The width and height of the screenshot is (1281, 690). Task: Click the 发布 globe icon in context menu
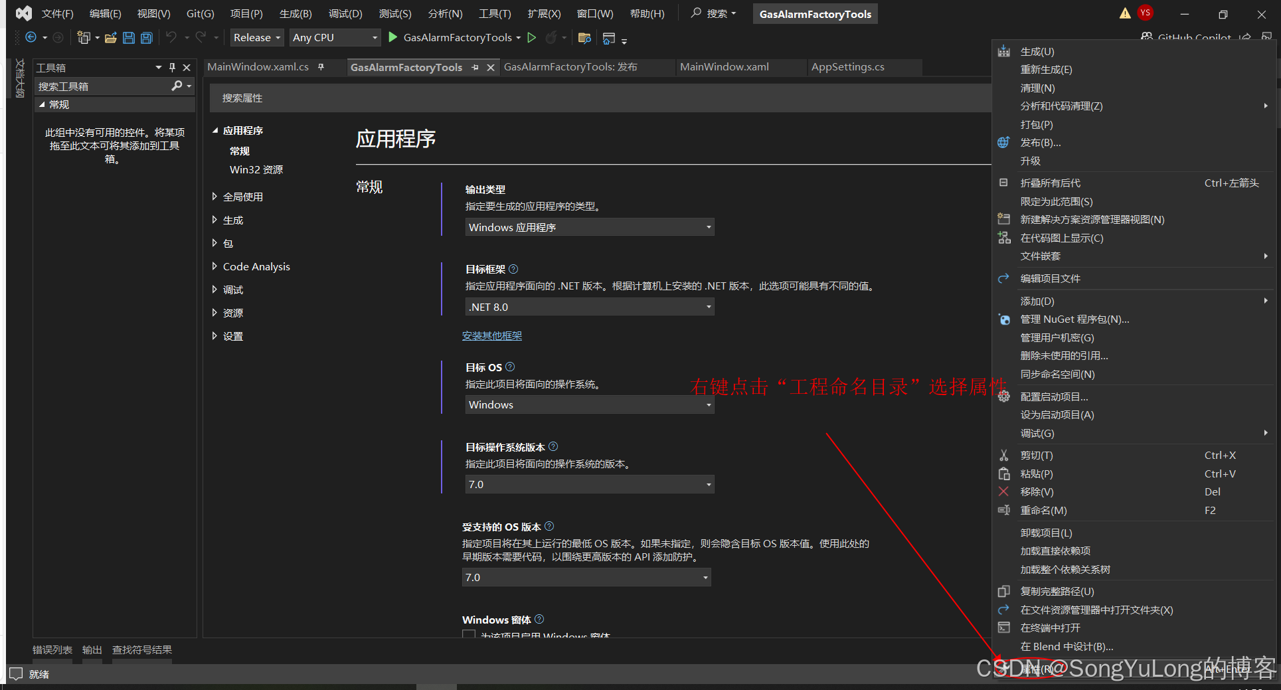click(x=1003, y=142)
